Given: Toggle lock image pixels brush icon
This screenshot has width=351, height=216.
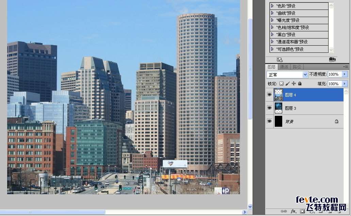Looking at the screenshot, I should [x=288, y=83].
